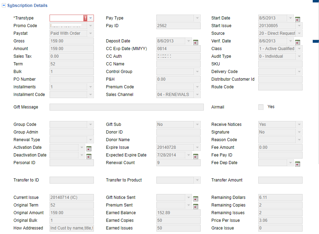Expand the Sales Channel dropdown
Viewport: 319px width, 234px height.
[197, 95]
